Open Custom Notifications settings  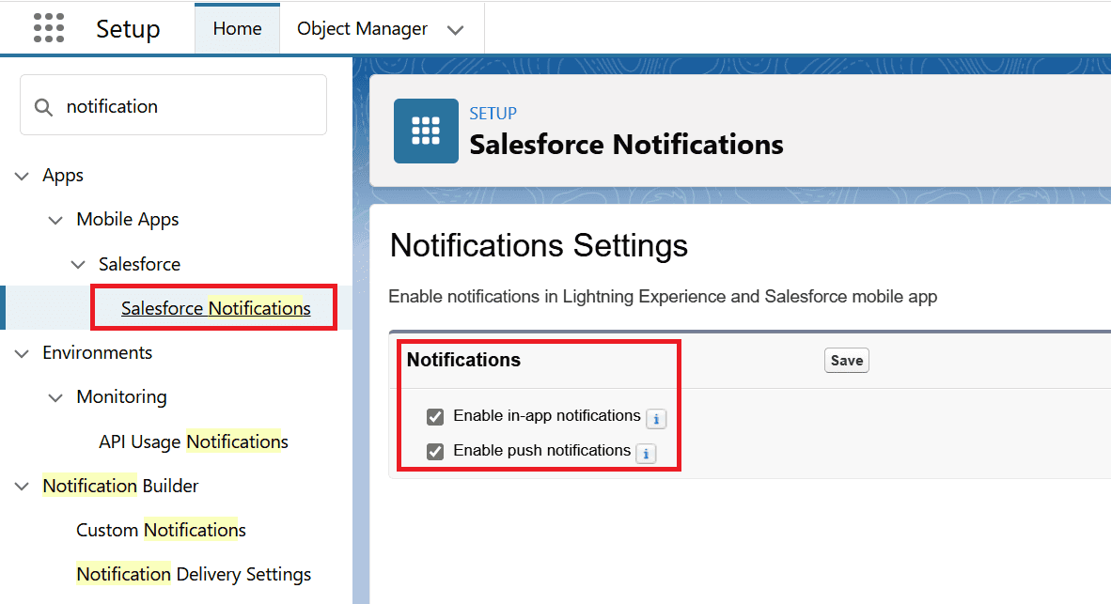[x=161, y=531]
